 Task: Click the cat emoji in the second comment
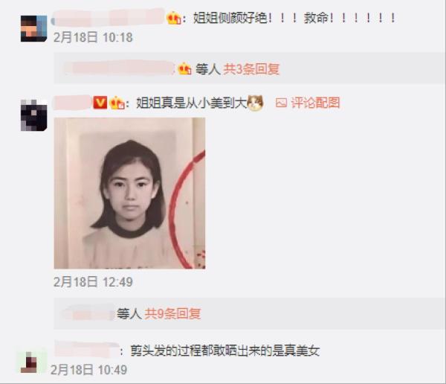pyautogui.click(x=255, y=103)
